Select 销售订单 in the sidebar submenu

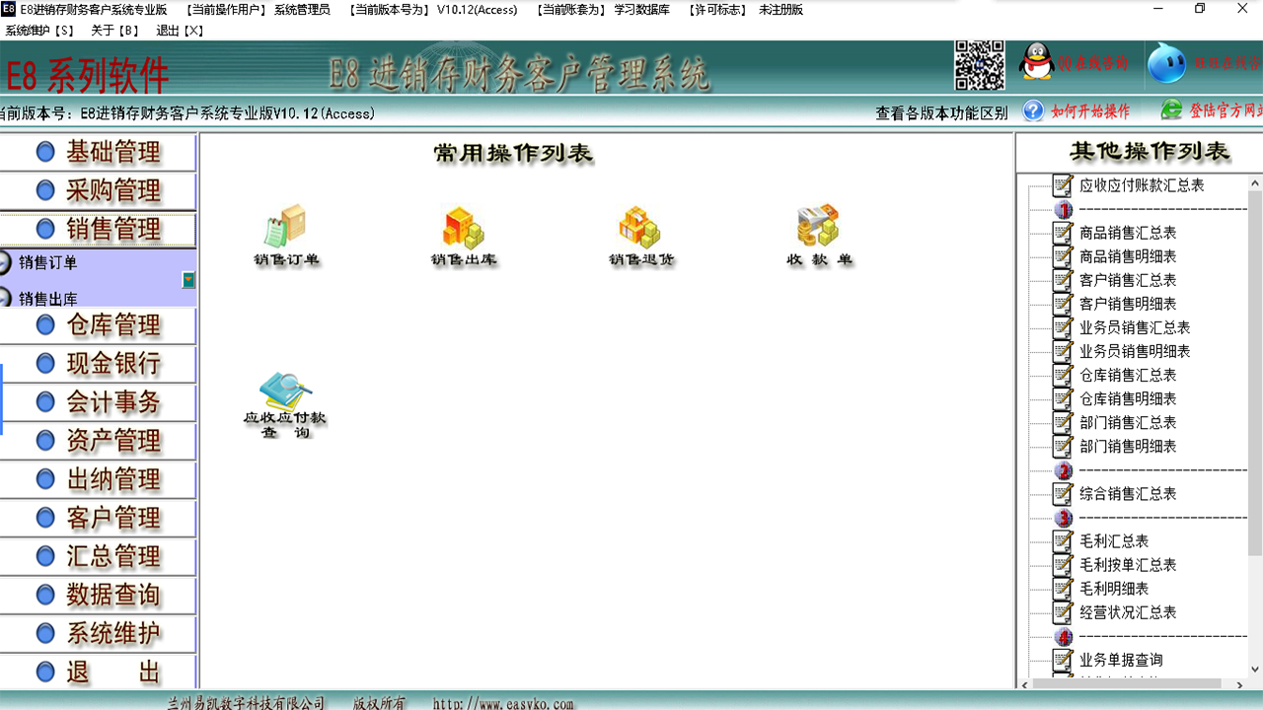click(47, 263)
